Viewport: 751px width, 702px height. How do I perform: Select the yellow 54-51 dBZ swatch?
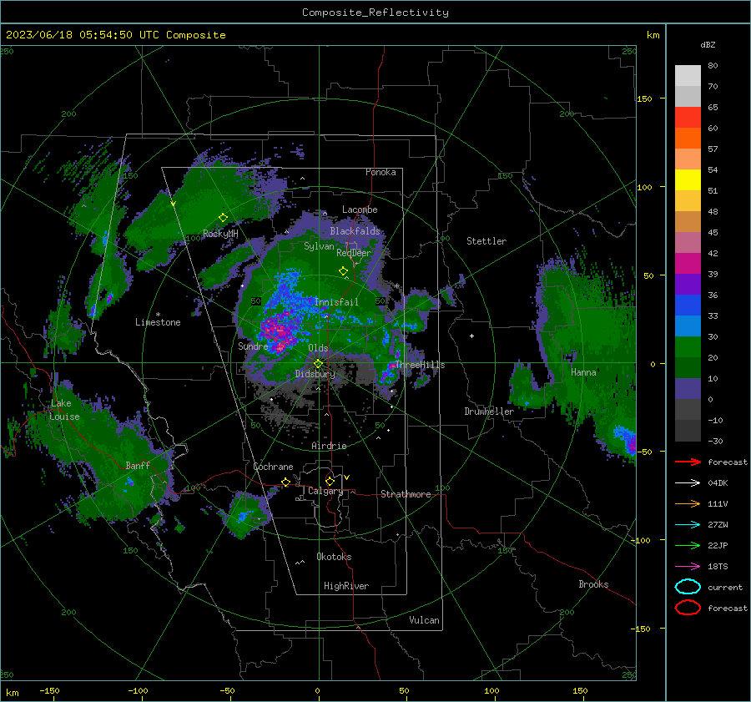[x=688, y=180]
